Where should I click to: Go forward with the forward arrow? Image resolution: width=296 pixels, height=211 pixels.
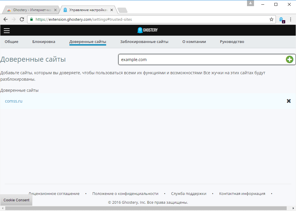(x=14, y=19)
